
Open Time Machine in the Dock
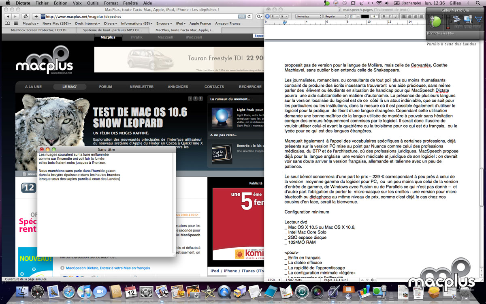point(302,292)
